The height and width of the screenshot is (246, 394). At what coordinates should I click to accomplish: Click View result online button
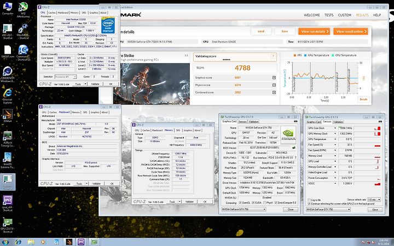point(351,31)
